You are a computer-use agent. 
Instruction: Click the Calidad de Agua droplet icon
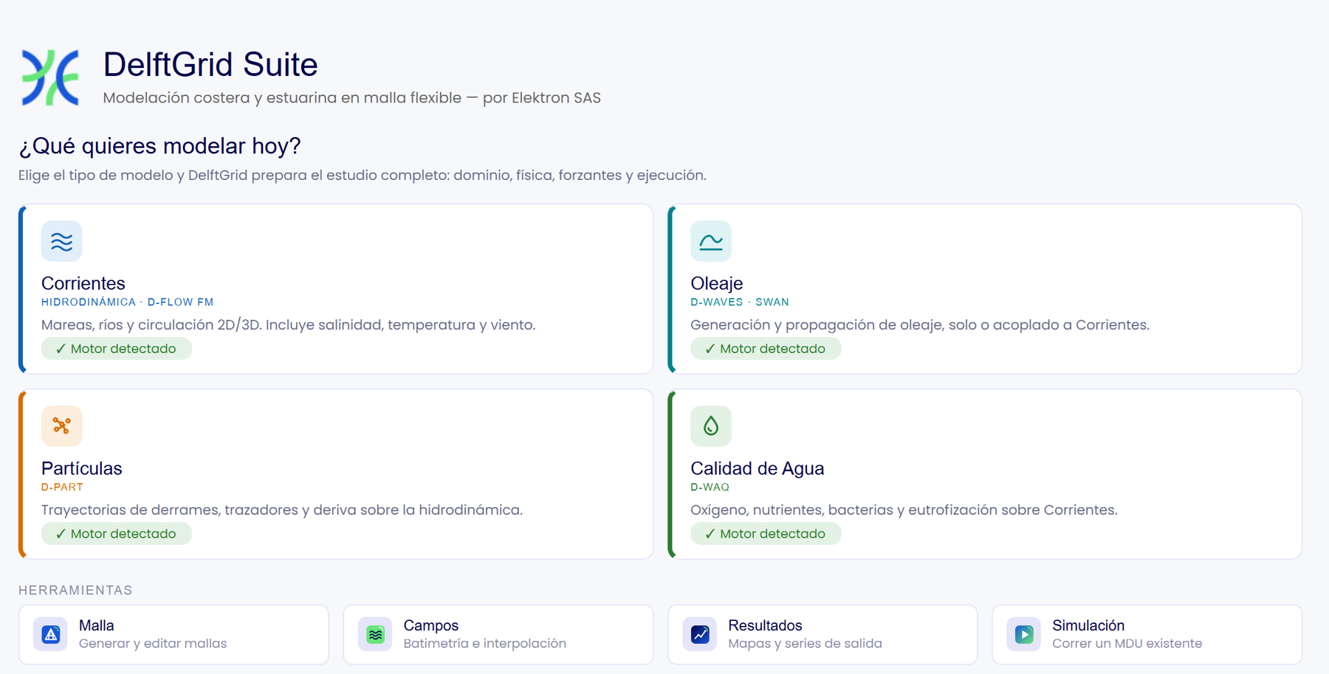[711, 426]
